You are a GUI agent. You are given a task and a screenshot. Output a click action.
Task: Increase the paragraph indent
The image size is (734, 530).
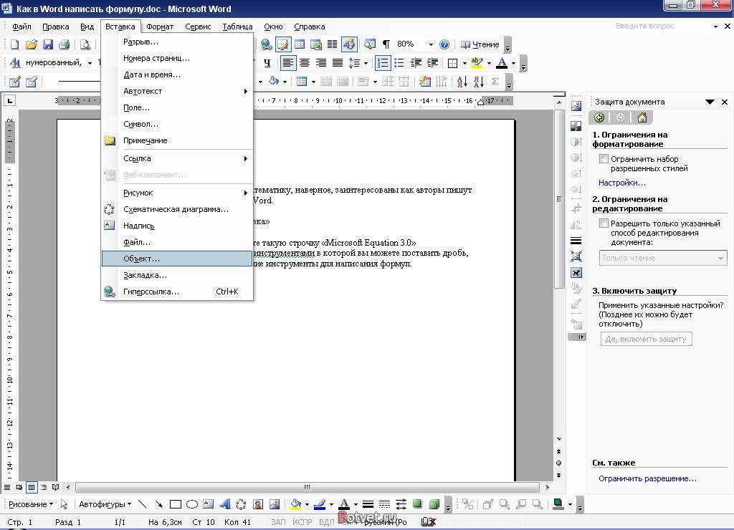432,63
